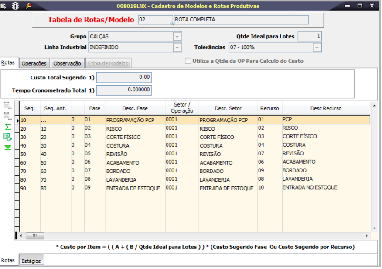Switch to the Observação tab
This screenshot has width=382, height=269.
pyautogui.click(x=67, y=63)
